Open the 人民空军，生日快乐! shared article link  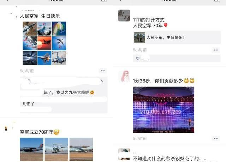177,37
